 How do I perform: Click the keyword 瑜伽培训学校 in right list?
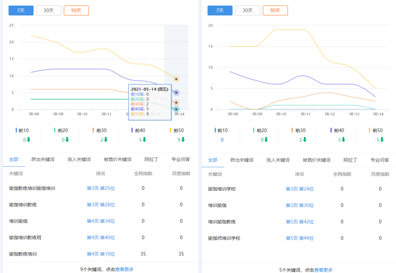point(222,189)
